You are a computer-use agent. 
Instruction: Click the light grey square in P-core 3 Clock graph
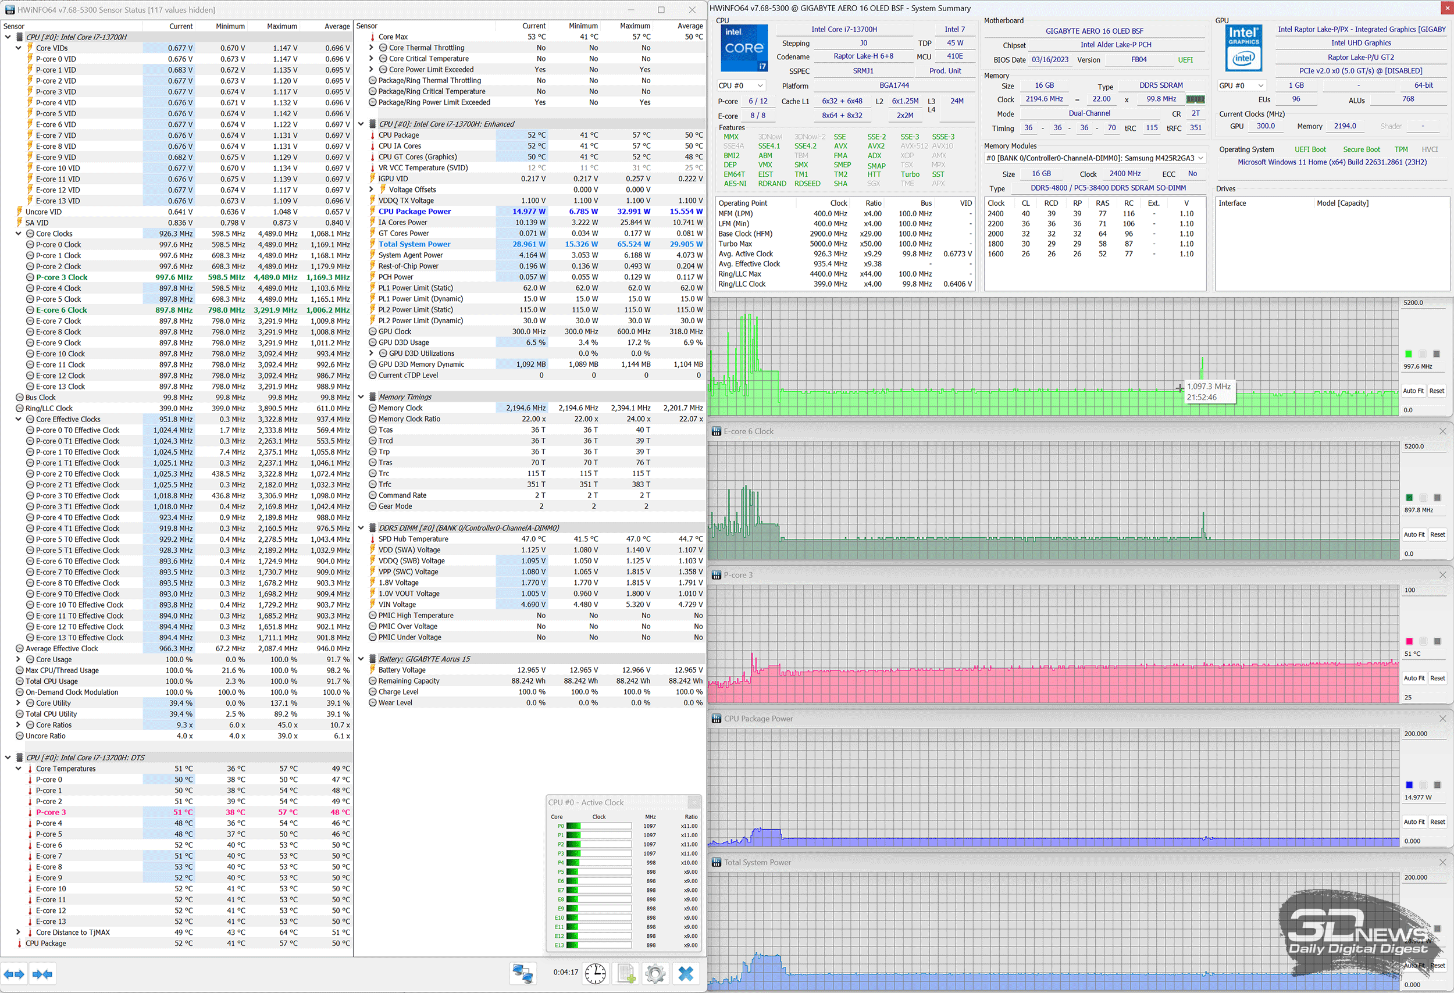(x=1422, y=354)
